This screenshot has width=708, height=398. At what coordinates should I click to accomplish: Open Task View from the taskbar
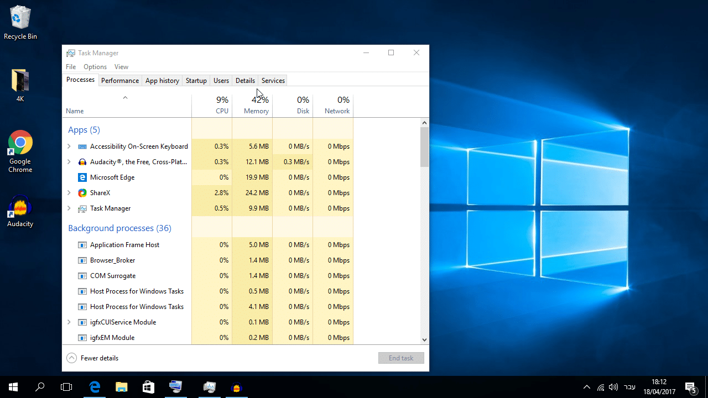[66, 387]
